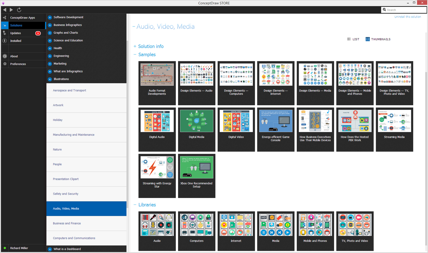Select Aerospace and Transport solution
The height and width of the screenshot is (253, 428).
click(x=86, y=90)
